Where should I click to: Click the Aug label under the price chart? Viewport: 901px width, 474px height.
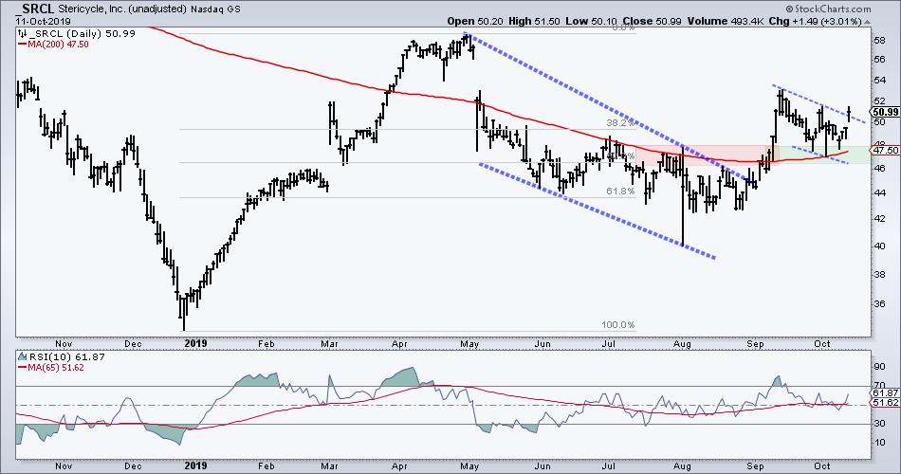(x=682, y=343)
